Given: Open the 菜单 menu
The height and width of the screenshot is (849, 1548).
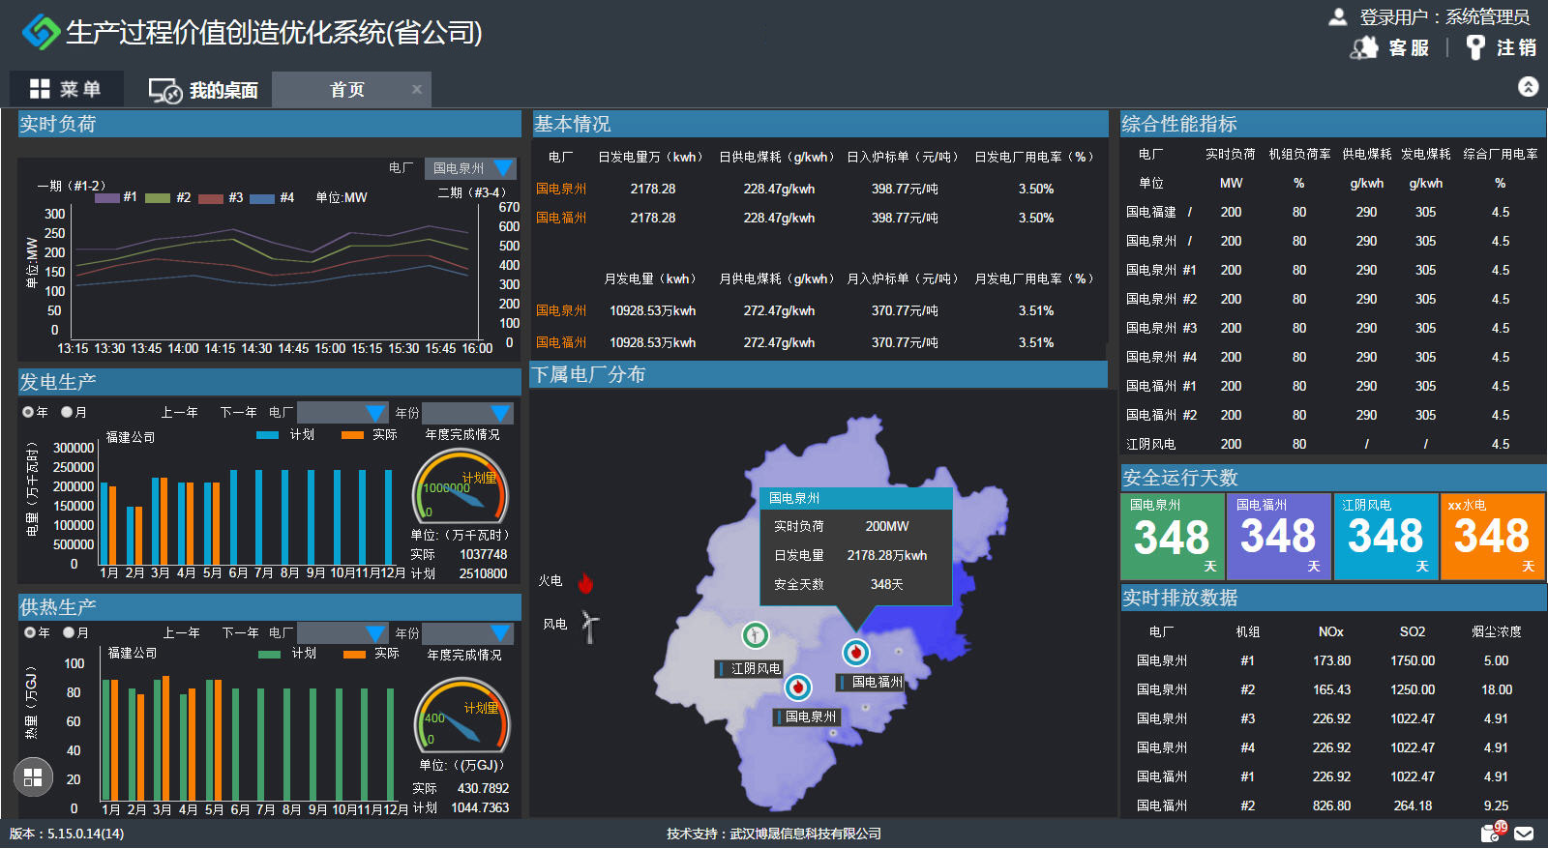Looking at the screenshot, I should pos(66,89).
